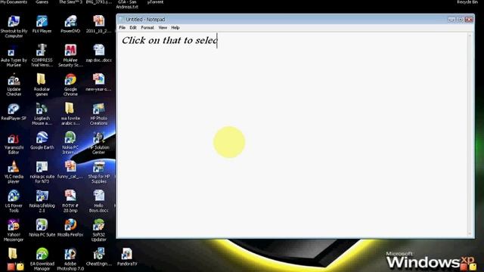Select the ma fovrite arabic folder
The height and width of the screenshot is (272, 484).
[x=70, y=109]
